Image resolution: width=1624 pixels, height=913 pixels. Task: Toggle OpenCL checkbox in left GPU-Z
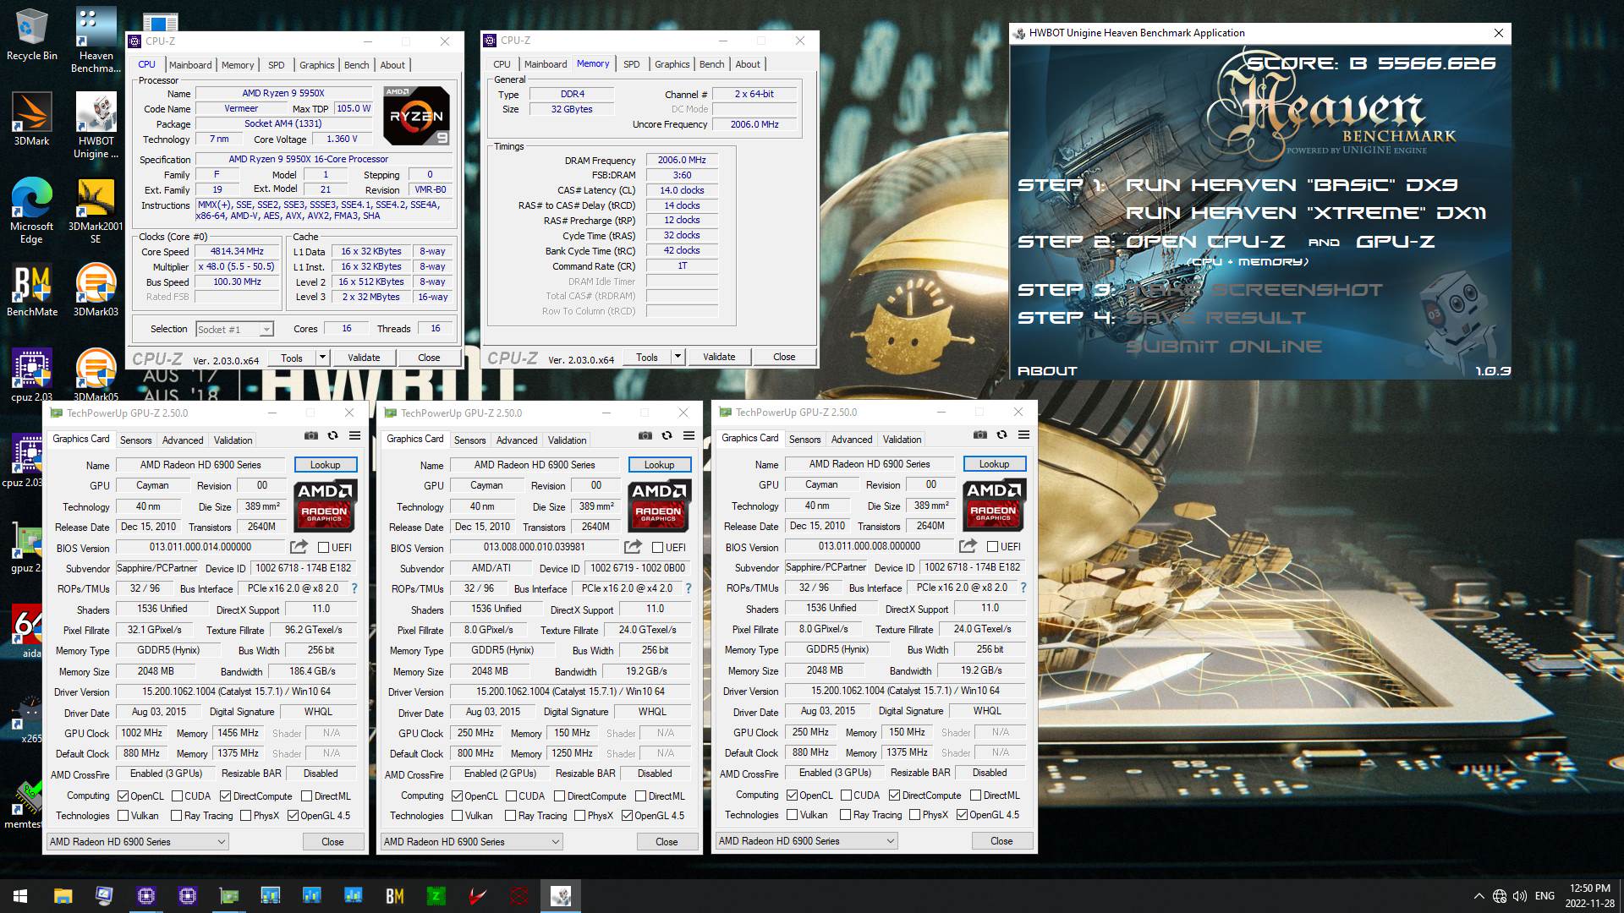123,796
